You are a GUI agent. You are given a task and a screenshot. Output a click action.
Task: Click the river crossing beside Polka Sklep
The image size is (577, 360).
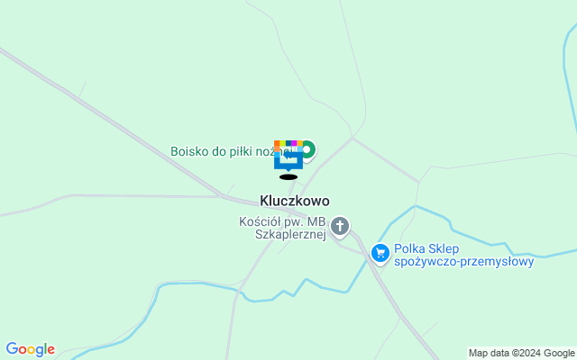point(368,258)
